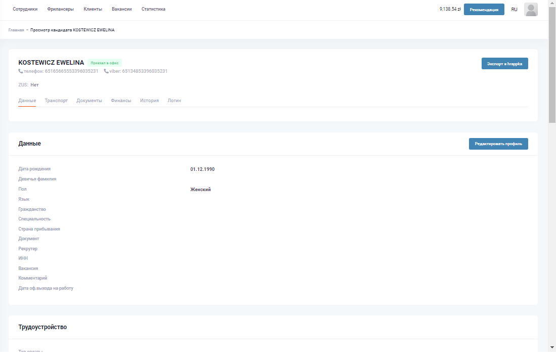
Task: Switch to the Документы tab
Action: [x=89, y=101]
